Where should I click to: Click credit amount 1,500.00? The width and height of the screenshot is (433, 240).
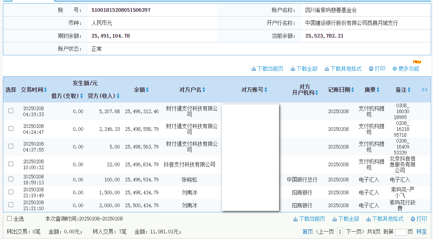pyautogui.click(x=110, y=192)
